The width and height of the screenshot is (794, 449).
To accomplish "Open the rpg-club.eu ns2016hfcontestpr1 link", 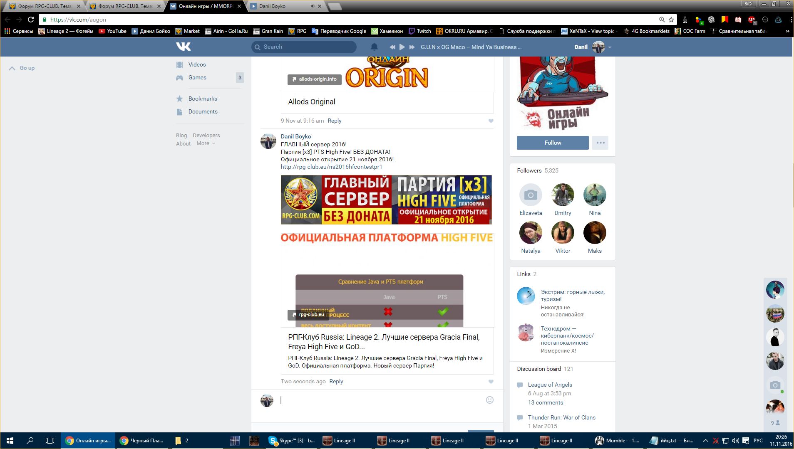I will click(331, 167).
